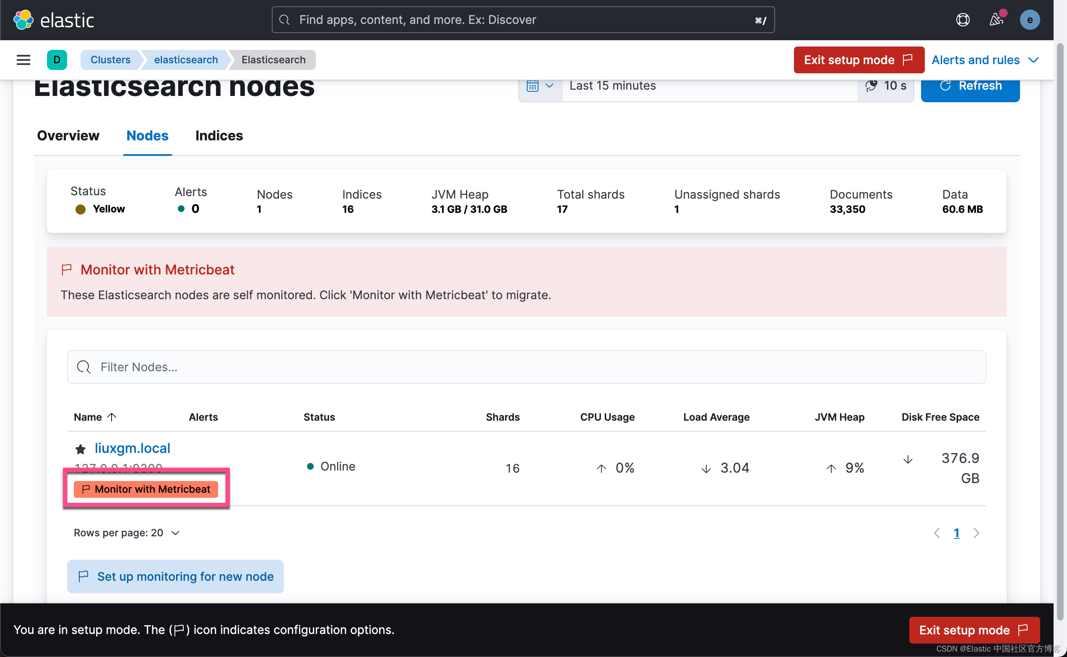
Task: Open the help lifebuoy icon
Action: pos(963,20)
